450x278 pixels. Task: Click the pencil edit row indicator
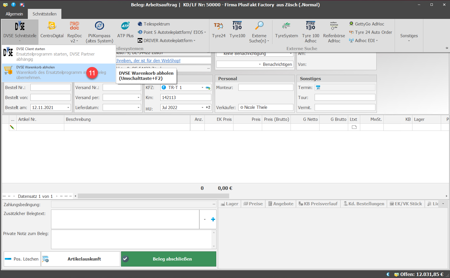pos(12,127)
